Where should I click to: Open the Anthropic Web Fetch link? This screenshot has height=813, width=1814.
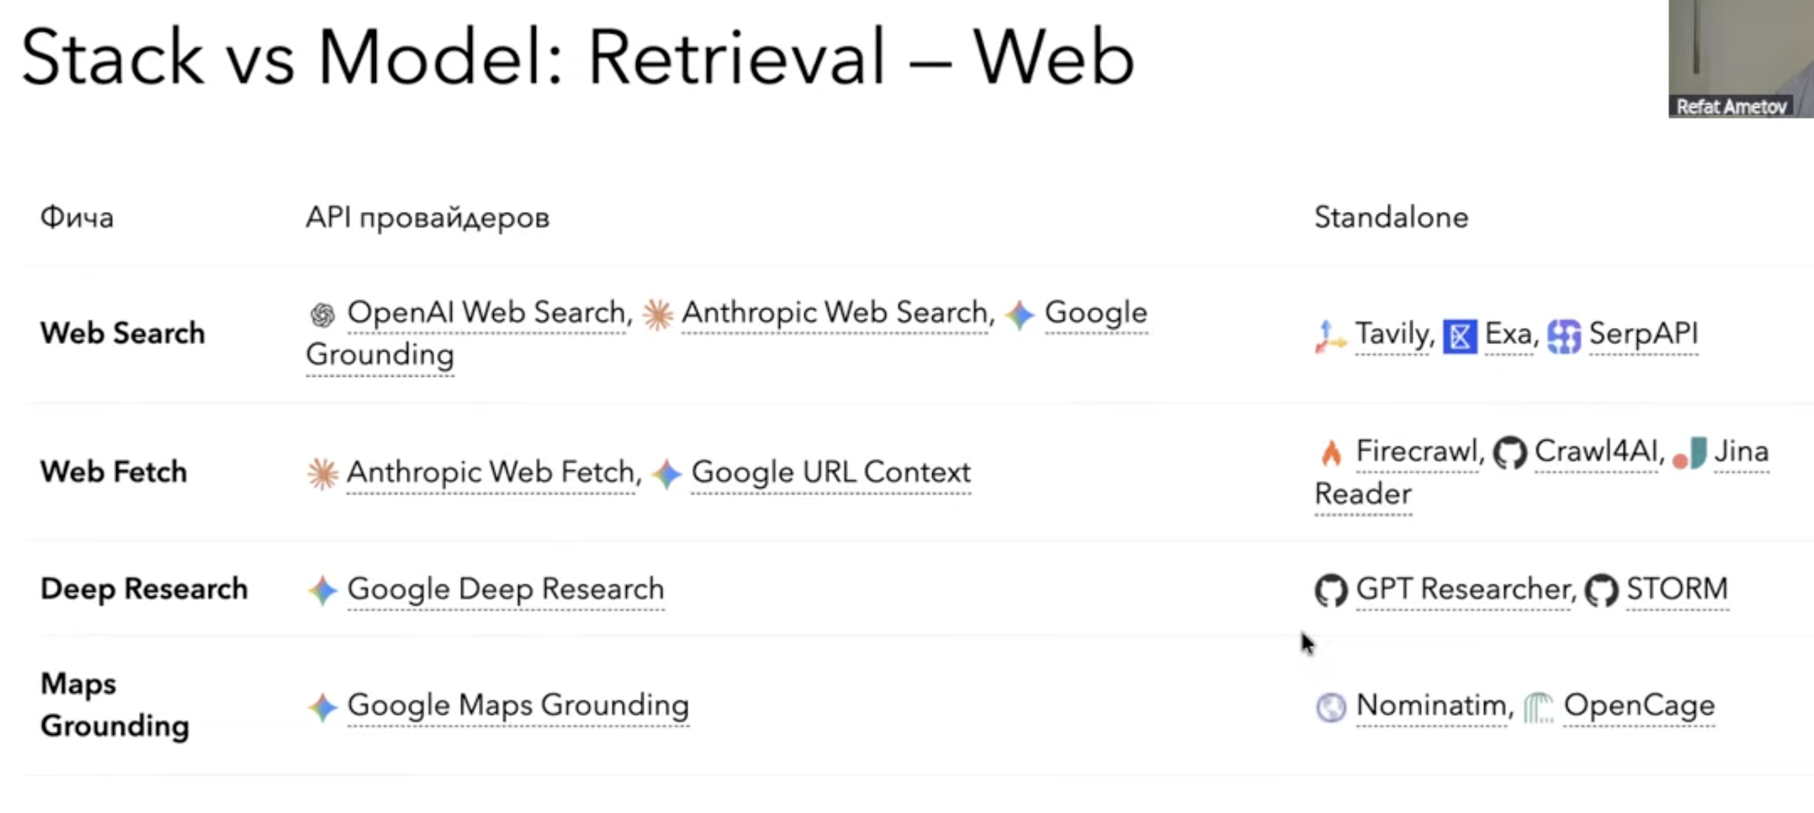point(491,472)
